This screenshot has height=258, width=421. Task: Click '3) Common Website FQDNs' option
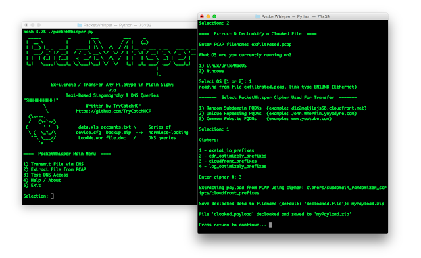[265, 119]
